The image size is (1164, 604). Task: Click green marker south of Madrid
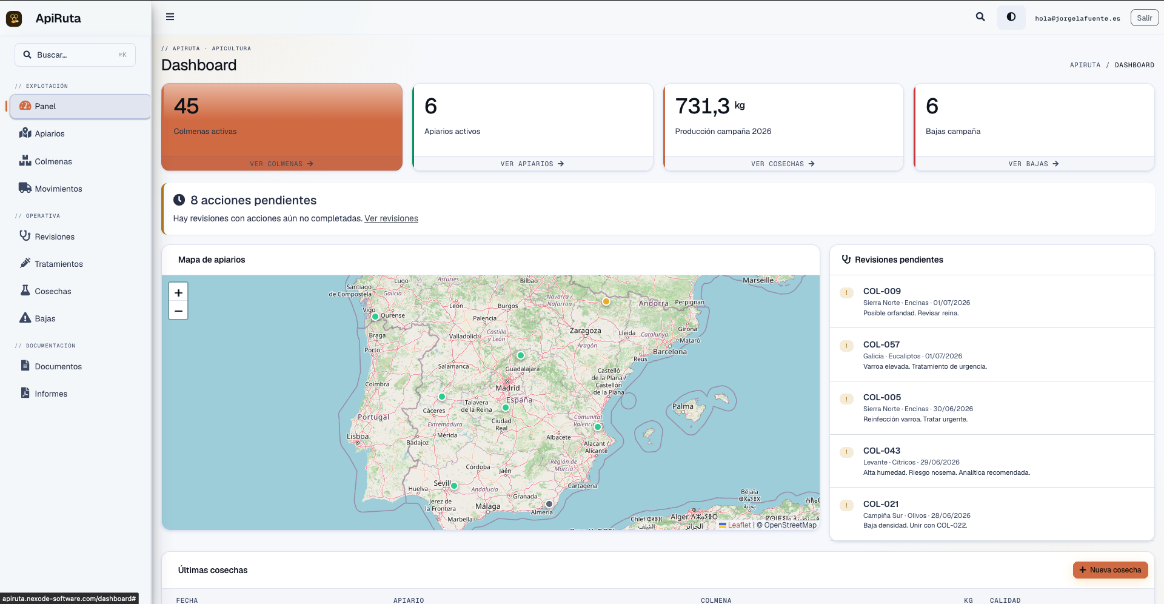[x=506, y=408]
